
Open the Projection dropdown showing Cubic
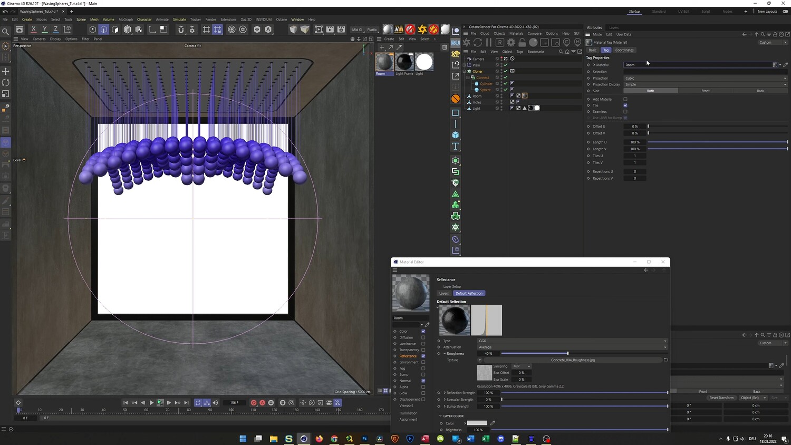click(706, 78)
